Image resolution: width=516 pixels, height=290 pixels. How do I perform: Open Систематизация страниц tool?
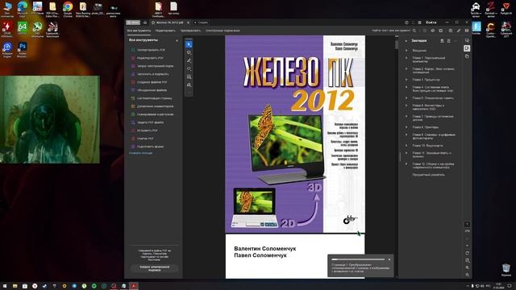click(x=152, y=98)
